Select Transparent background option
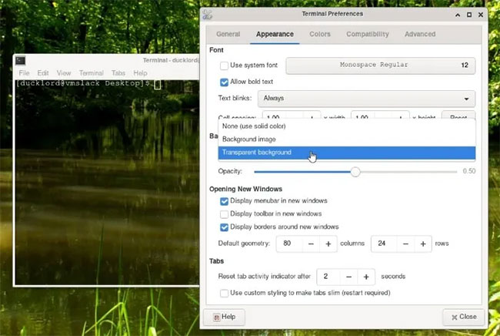This screenshot has height=336, width=500. pos(347,153)
